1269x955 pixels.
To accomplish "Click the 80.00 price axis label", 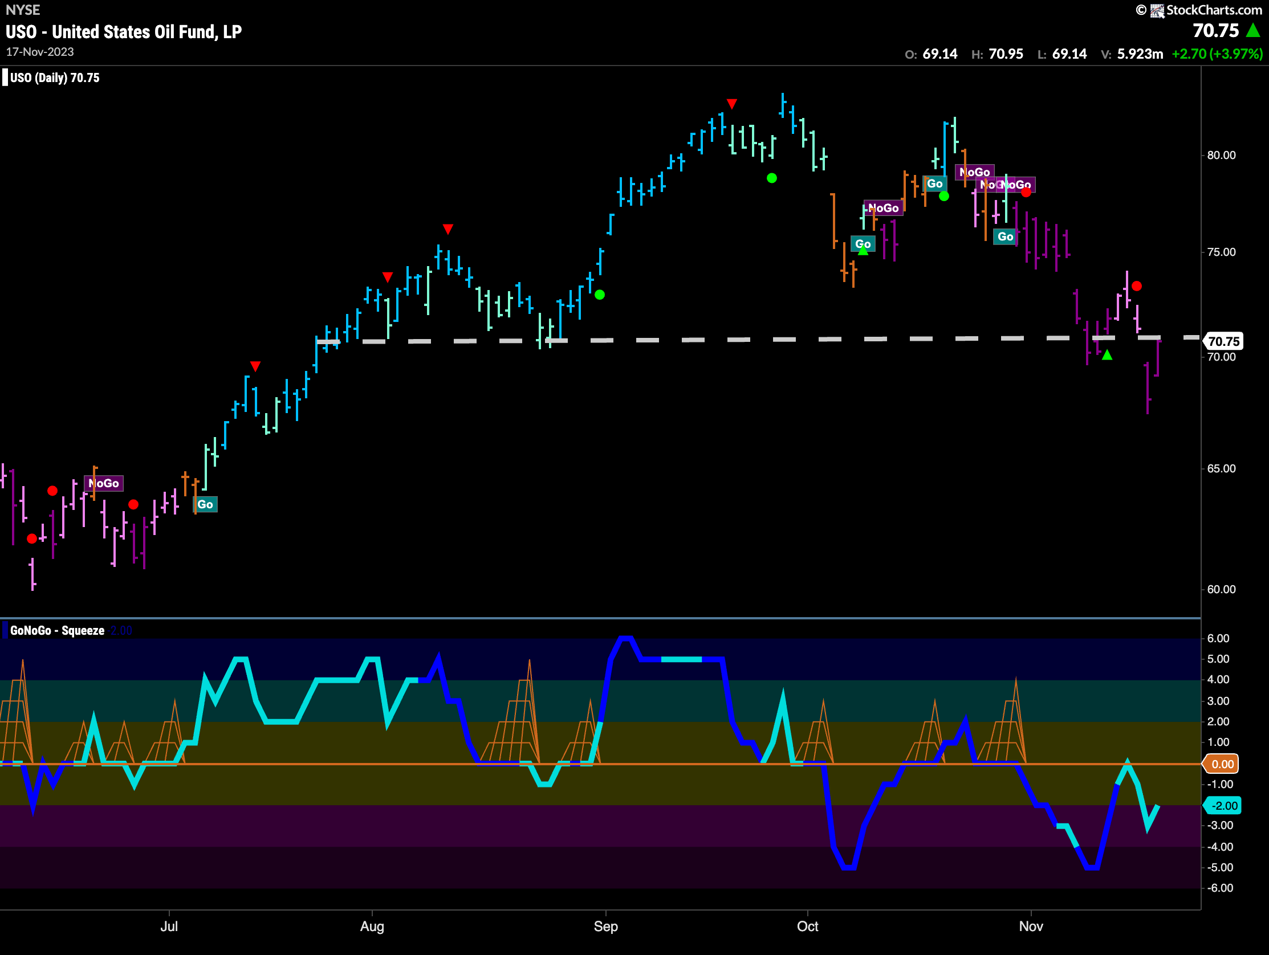I will (x=1221, y=156).
